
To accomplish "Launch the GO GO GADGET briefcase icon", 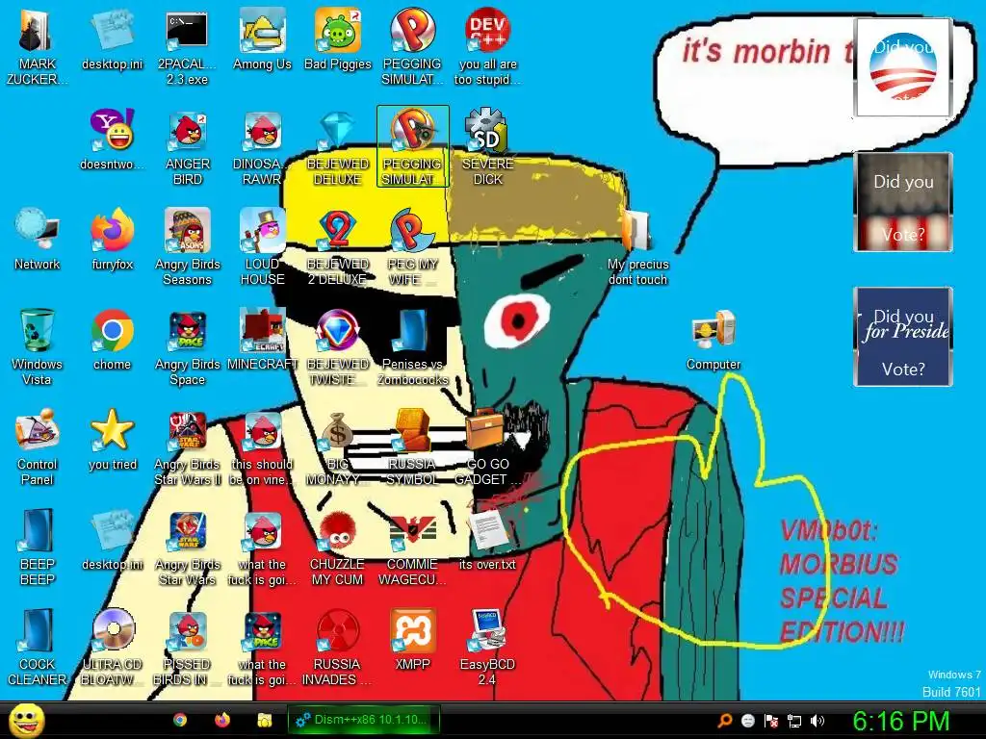I will click(487, 446).
